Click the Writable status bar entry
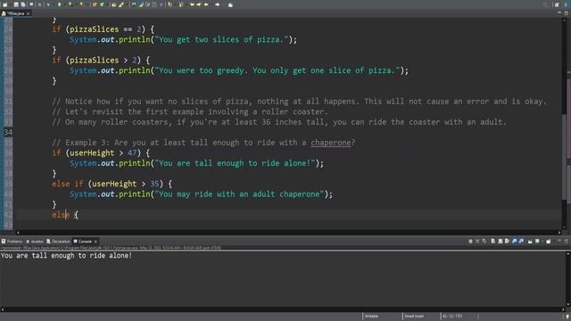 click(x=371, y=317)
